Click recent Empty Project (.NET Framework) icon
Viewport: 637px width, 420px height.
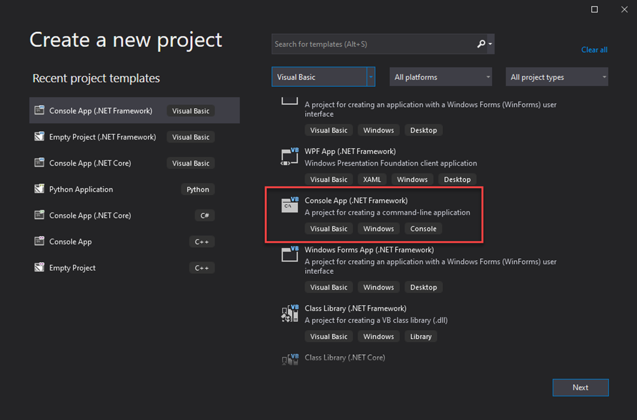coord(39,136)
